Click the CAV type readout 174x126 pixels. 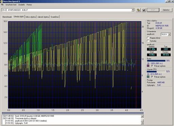[x=166, y=49]
